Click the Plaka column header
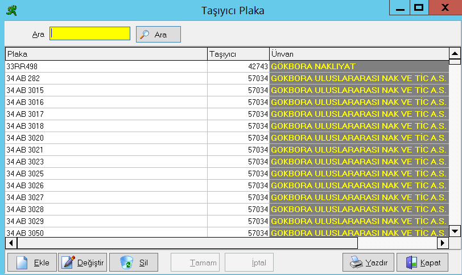The height and width of the screenshot is (275, 462). (106, 54)
